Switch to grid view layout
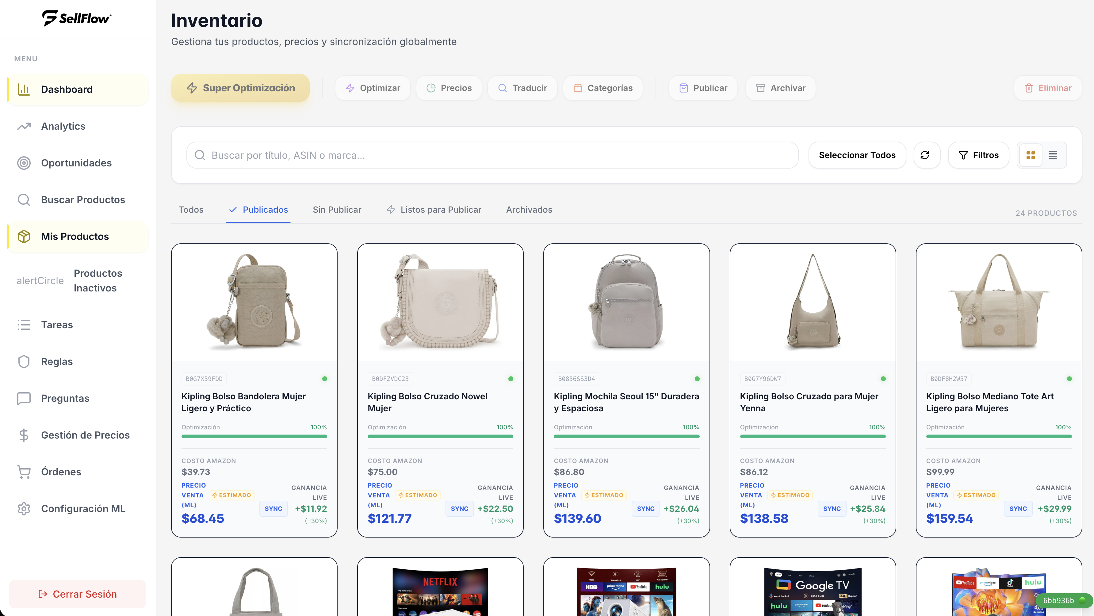The height and width of the screenshot is (616, 1094). coord(1031,155)
